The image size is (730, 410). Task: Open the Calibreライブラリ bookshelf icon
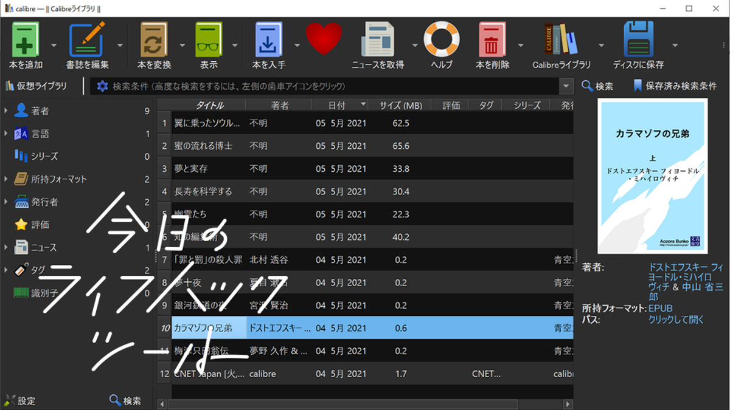point(561,39)
